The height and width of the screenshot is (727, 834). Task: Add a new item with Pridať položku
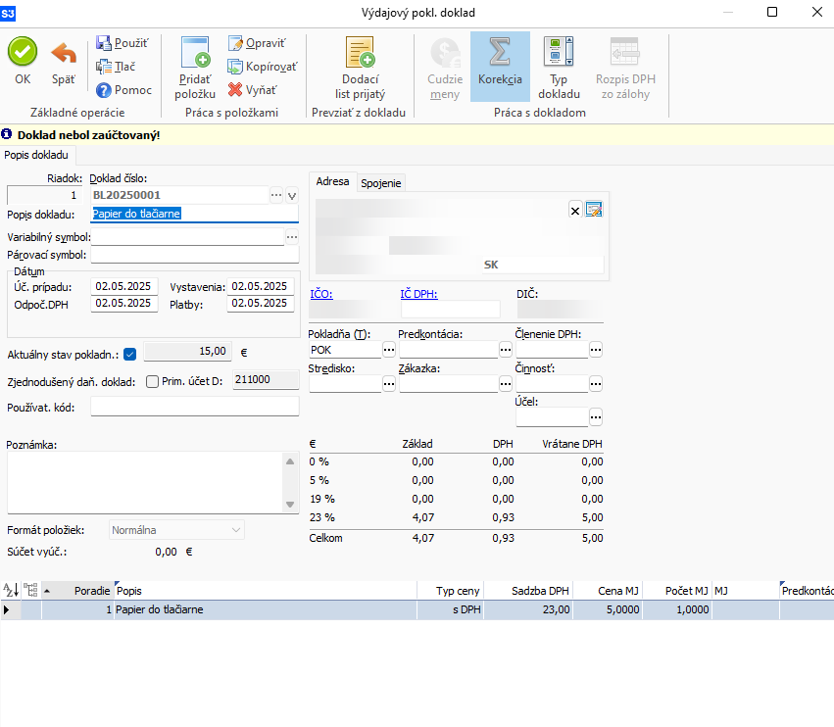point(195,68)
